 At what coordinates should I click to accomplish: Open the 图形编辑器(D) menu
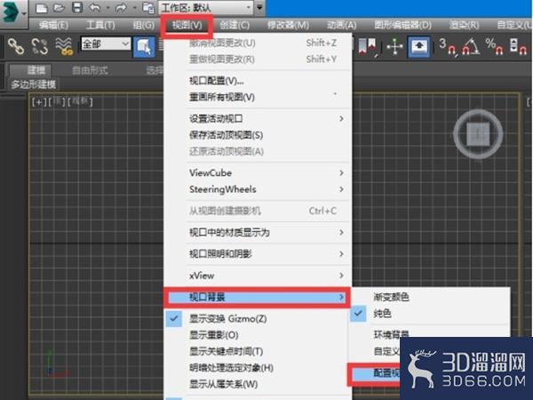click(402, 25)
